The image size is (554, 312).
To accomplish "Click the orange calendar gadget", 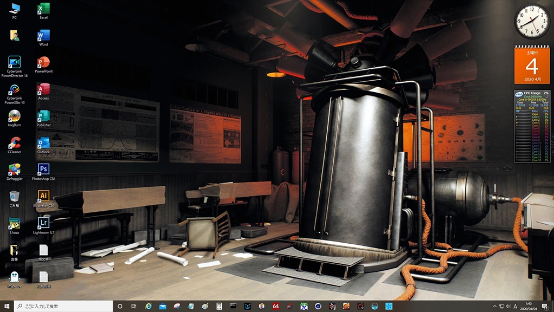I will click(531, 65).
